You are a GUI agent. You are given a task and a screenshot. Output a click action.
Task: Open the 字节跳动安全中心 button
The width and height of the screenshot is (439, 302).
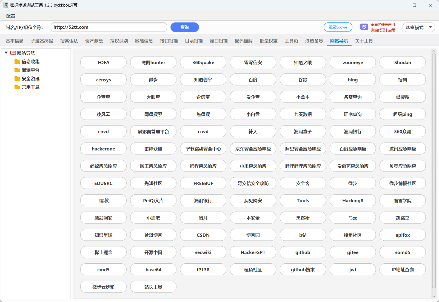(x=203, y=149)
